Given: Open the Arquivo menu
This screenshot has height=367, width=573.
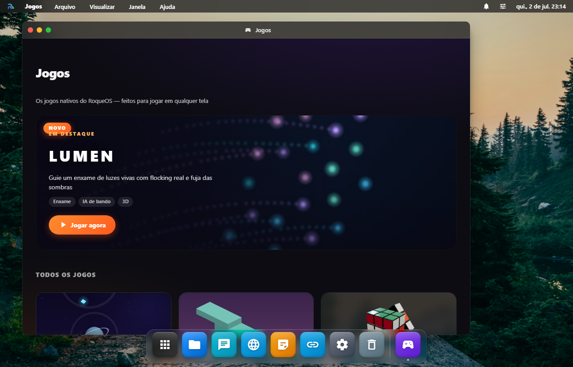Looking at the screenshot, I should [65, 7].
